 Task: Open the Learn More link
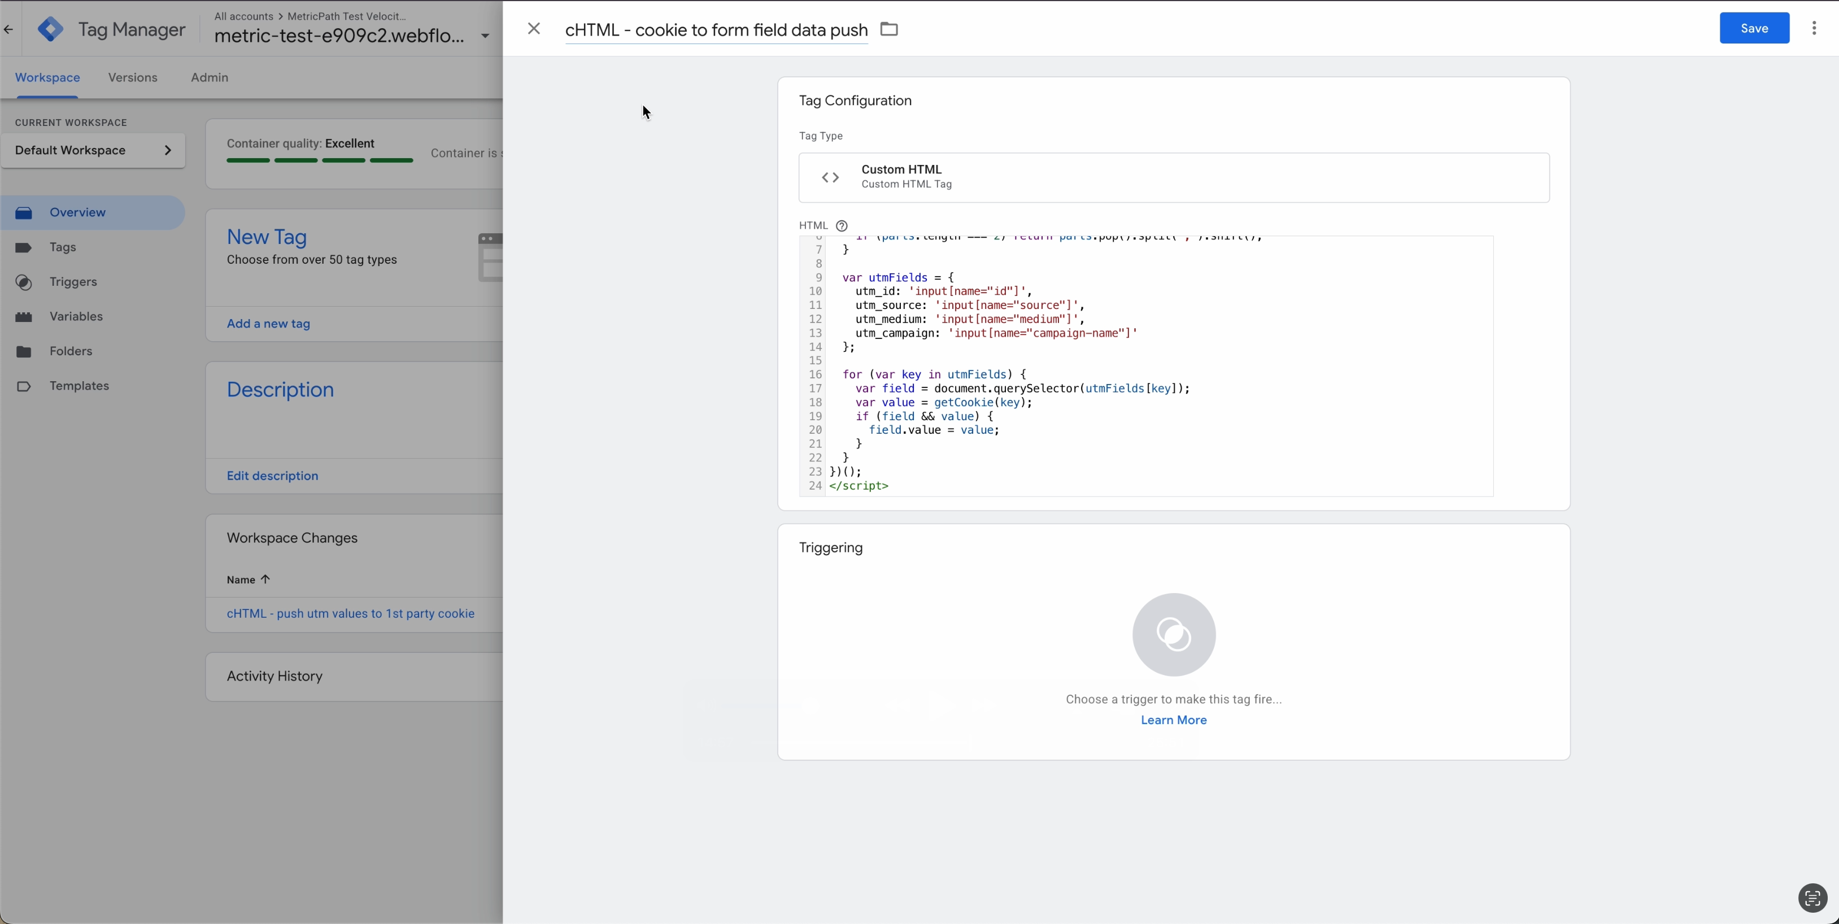click(1174, 720)
